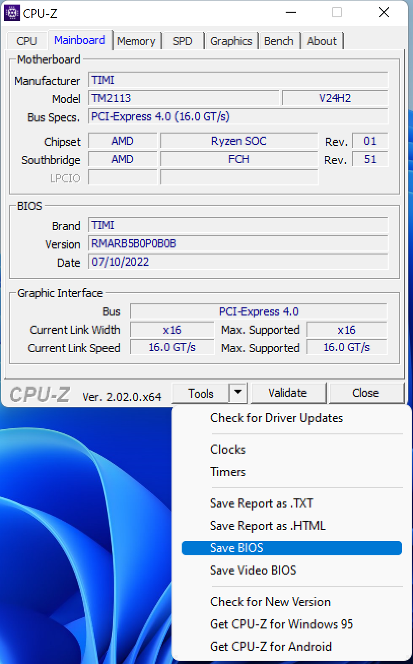Choose Get CPU-Z for Android
Screen dimensions: 413x664
pyautogui.click(x=292, y=647)
